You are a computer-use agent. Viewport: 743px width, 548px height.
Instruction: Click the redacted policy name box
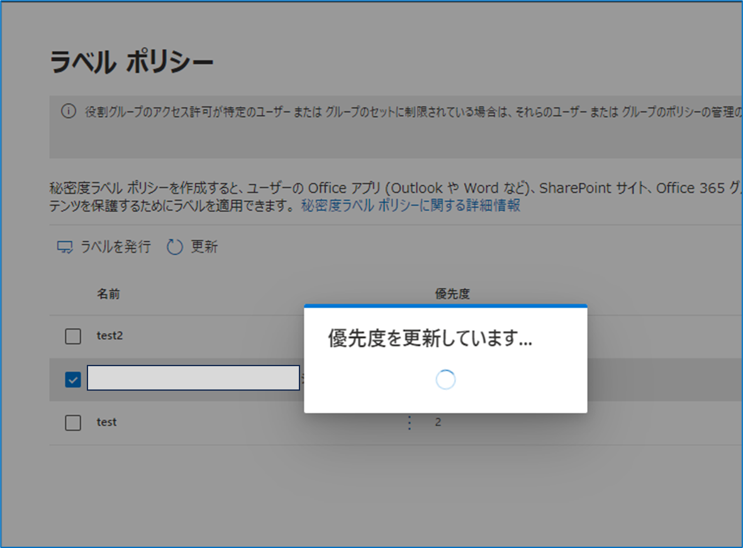[193, 378]
